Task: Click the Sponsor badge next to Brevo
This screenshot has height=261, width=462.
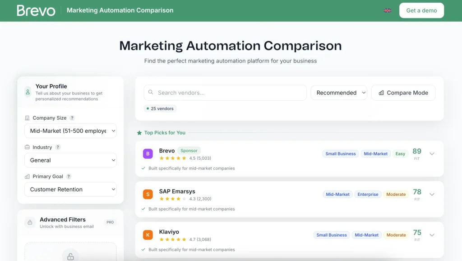Action: [x=189, y=151]
